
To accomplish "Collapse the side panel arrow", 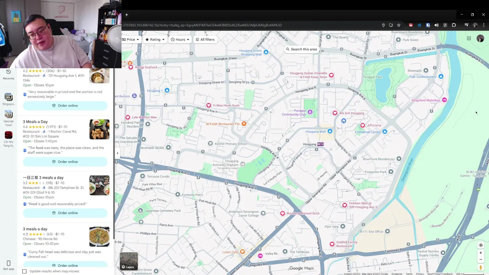I will point(117,153).
